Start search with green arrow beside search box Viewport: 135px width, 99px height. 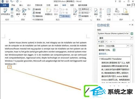pyautogui.click(x=132, y=33)
